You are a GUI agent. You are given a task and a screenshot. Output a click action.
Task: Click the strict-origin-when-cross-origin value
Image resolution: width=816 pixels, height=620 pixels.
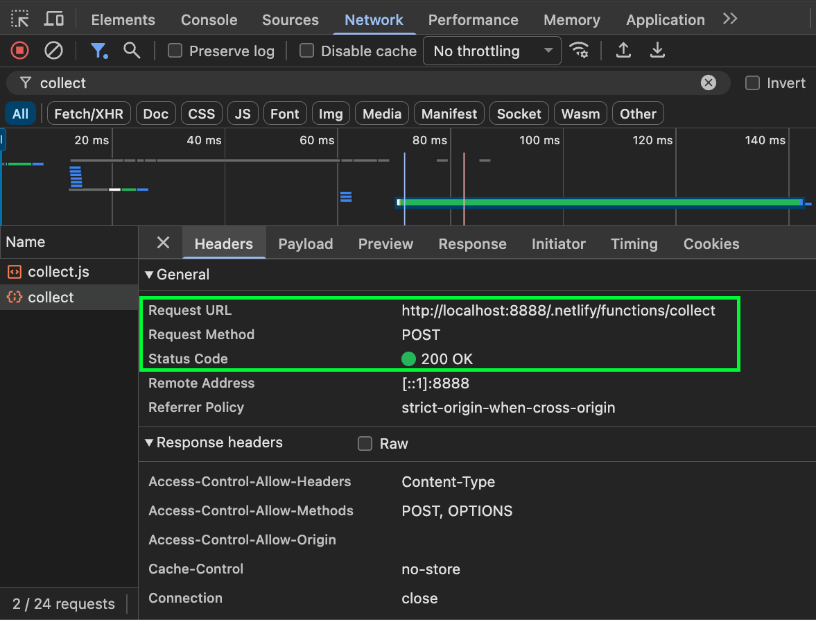pos(508,408)
